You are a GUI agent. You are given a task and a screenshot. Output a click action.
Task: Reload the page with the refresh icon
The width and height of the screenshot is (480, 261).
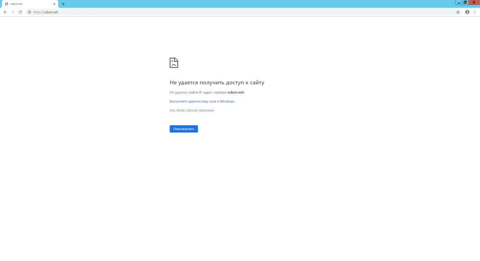click(x=20, y=12)
